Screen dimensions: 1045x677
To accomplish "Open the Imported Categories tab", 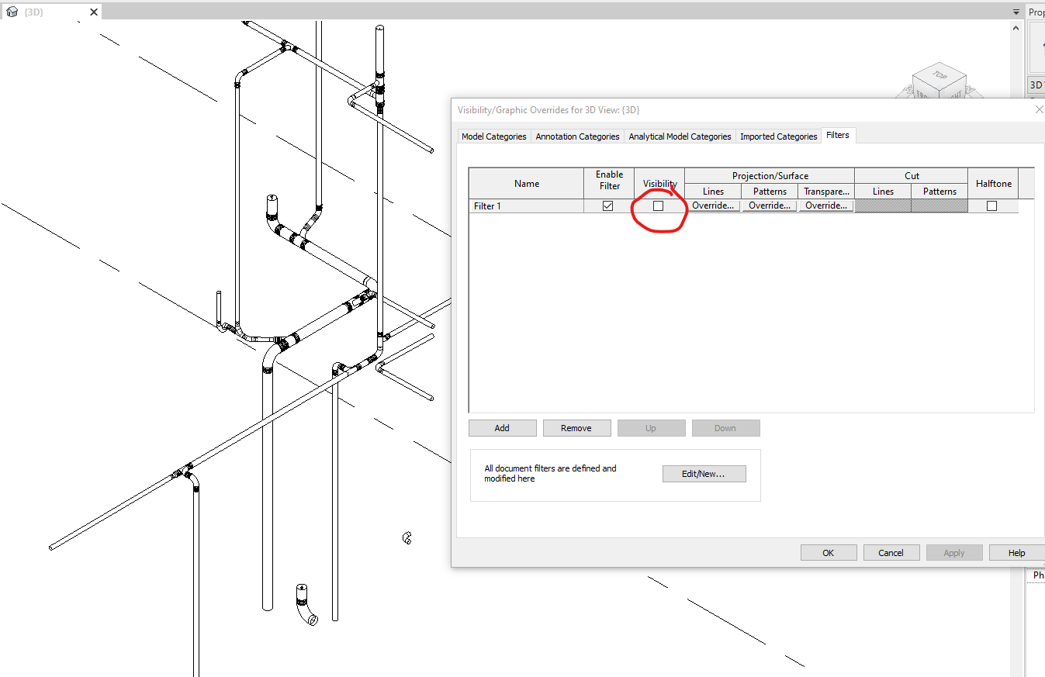I will [778, 136].
